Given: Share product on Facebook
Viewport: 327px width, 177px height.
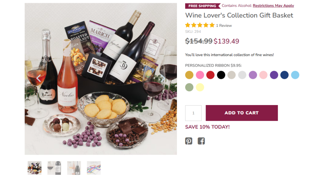Looking at the screenshot, I should click(201, 141).
